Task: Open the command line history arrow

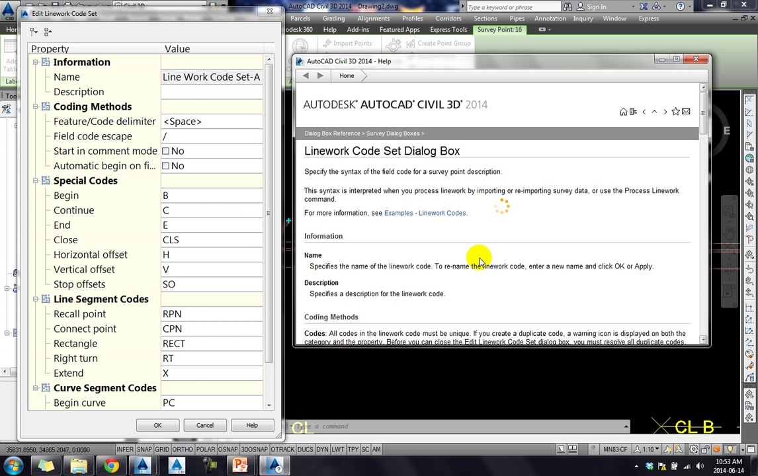Action: click(x=626, y=426)
